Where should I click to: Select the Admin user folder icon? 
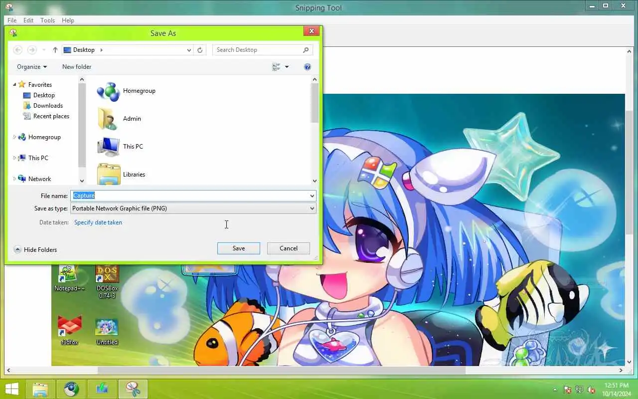pyautogui.click(x=108, y=119)
